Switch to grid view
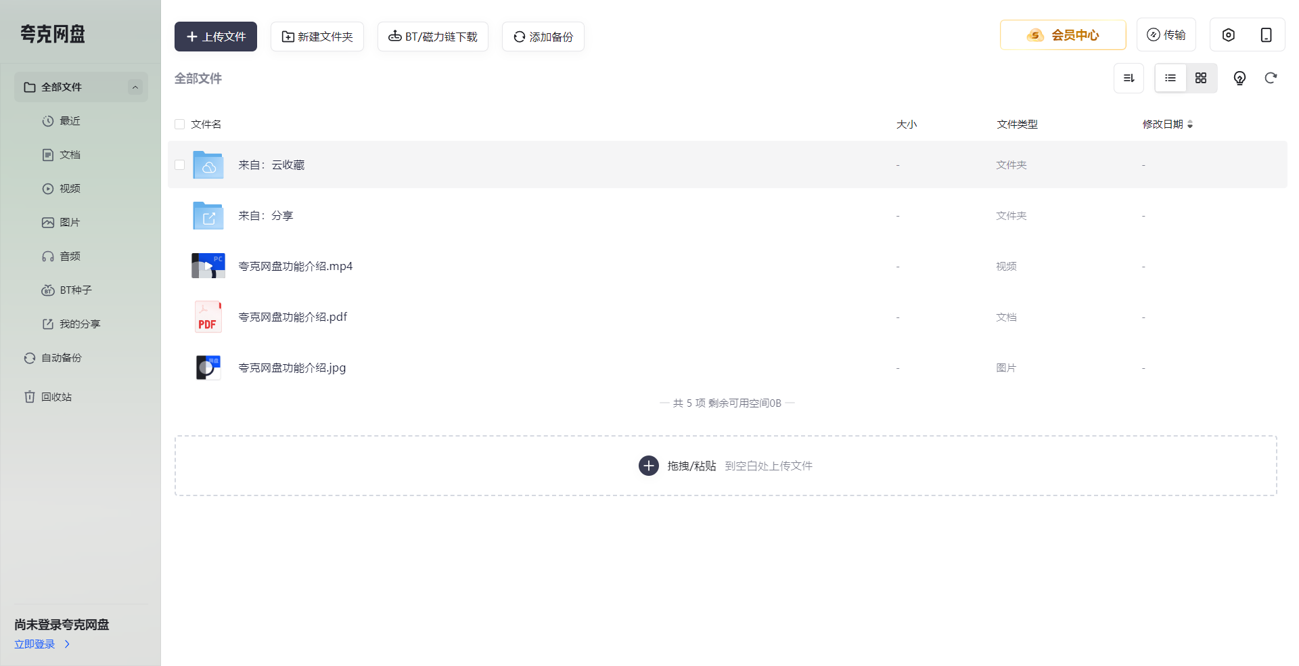 [x=1201, y=79]
